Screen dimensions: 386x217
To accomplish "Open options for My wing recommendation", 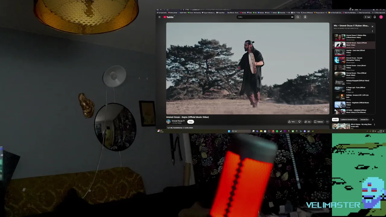I will [x=374, y=124].
